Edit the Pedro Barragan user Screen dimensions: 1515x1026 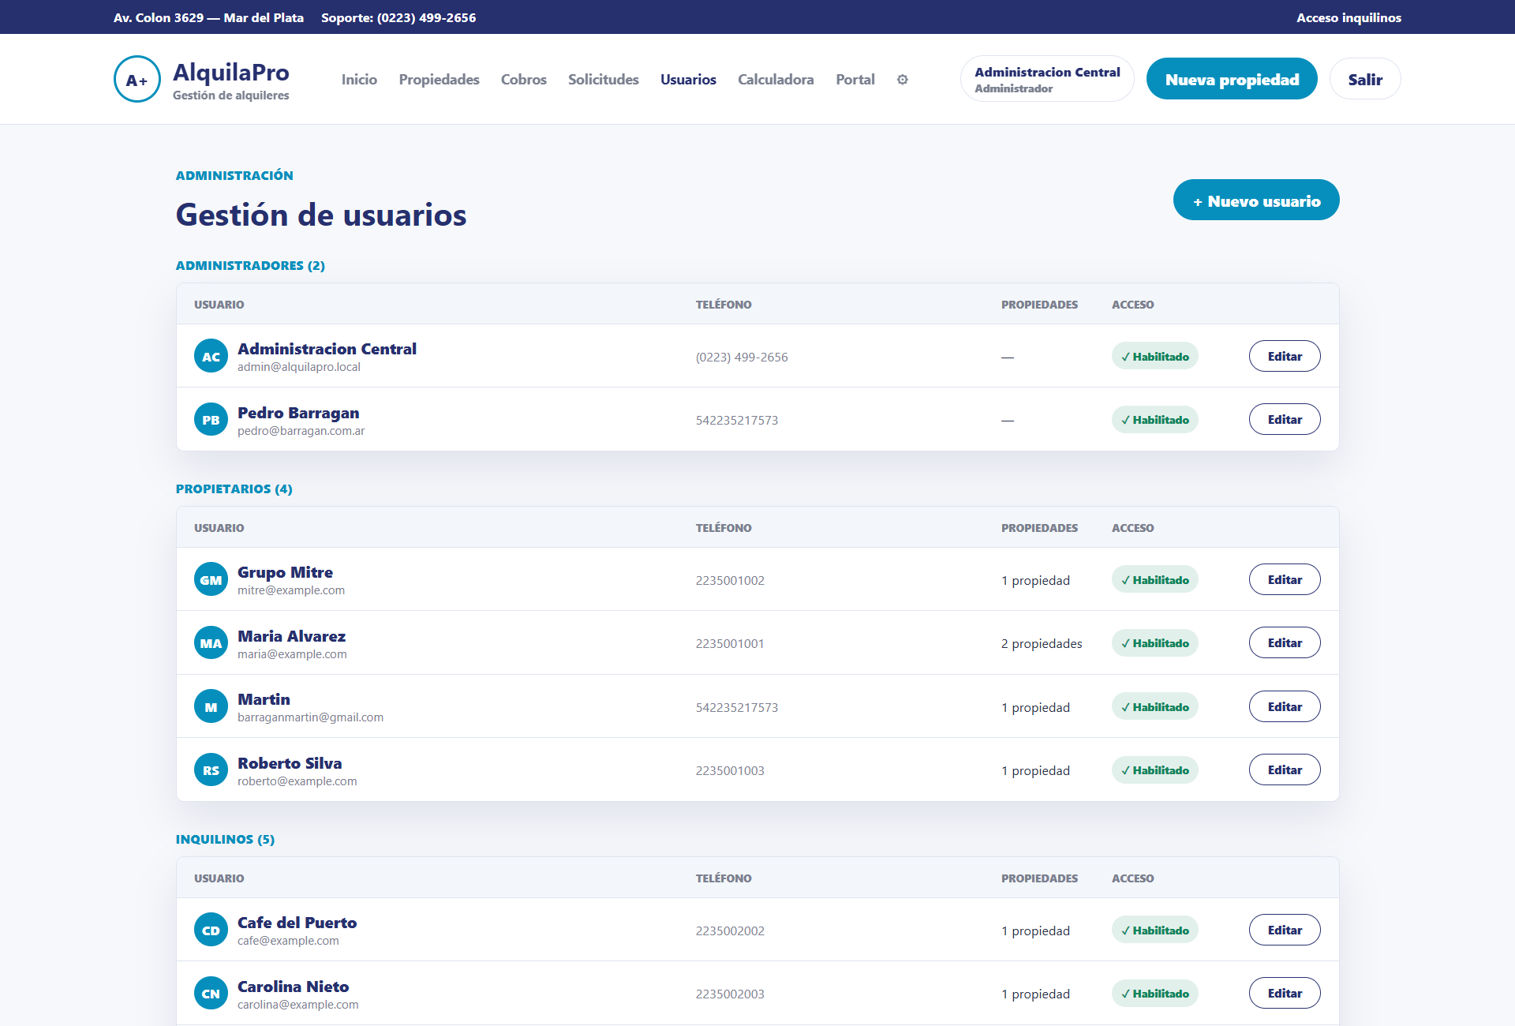point(1285,420)
